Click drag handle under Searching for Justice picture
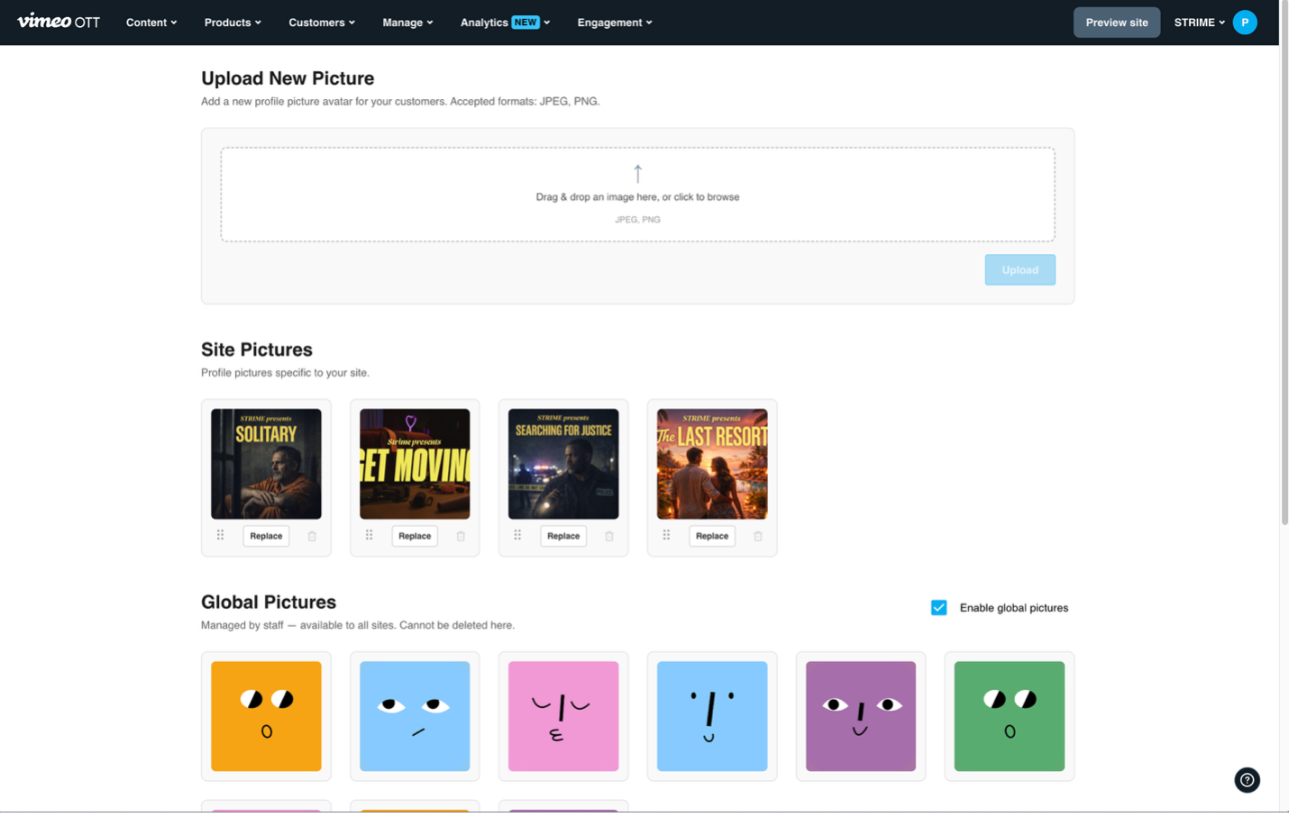The image size is (1289, 817). 517,535
